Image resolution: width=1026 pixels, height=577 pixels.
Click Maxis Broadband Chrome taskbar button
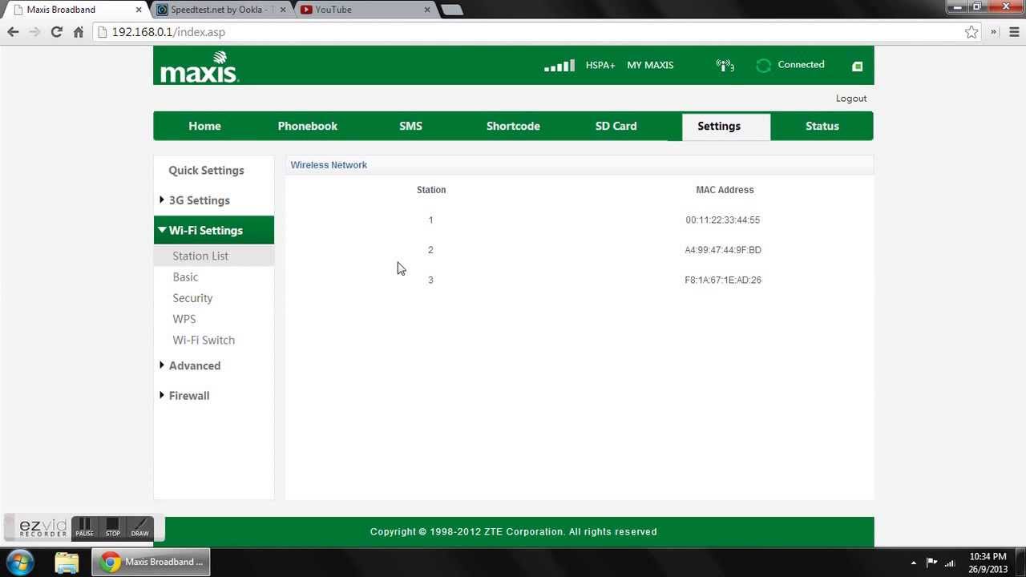point(151,562)
